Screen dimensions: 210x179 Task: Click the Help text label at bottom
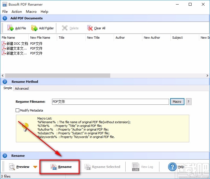[x=181, y=167]
